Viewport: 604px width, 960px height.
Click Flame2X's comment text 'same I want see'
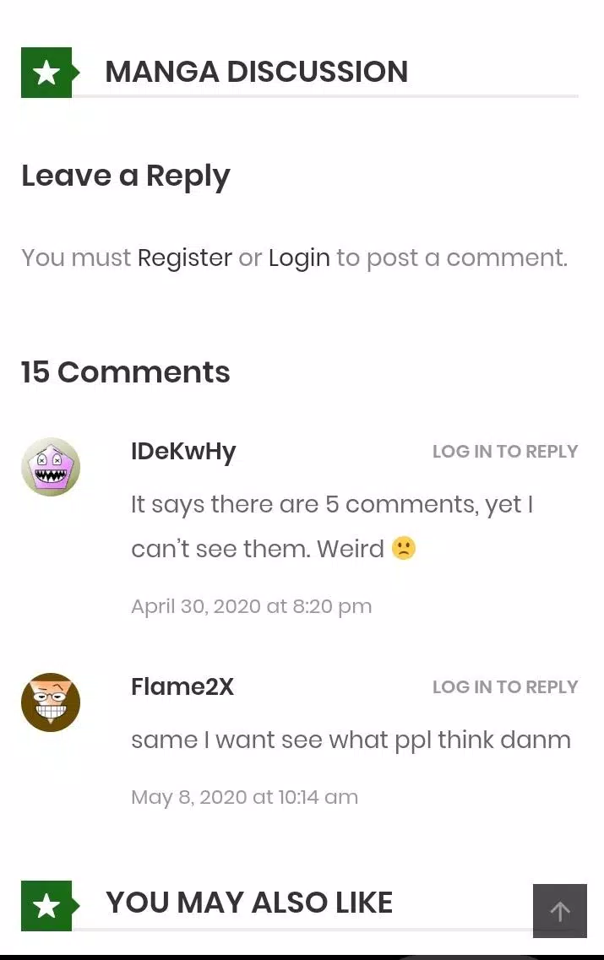pos(351,740)
